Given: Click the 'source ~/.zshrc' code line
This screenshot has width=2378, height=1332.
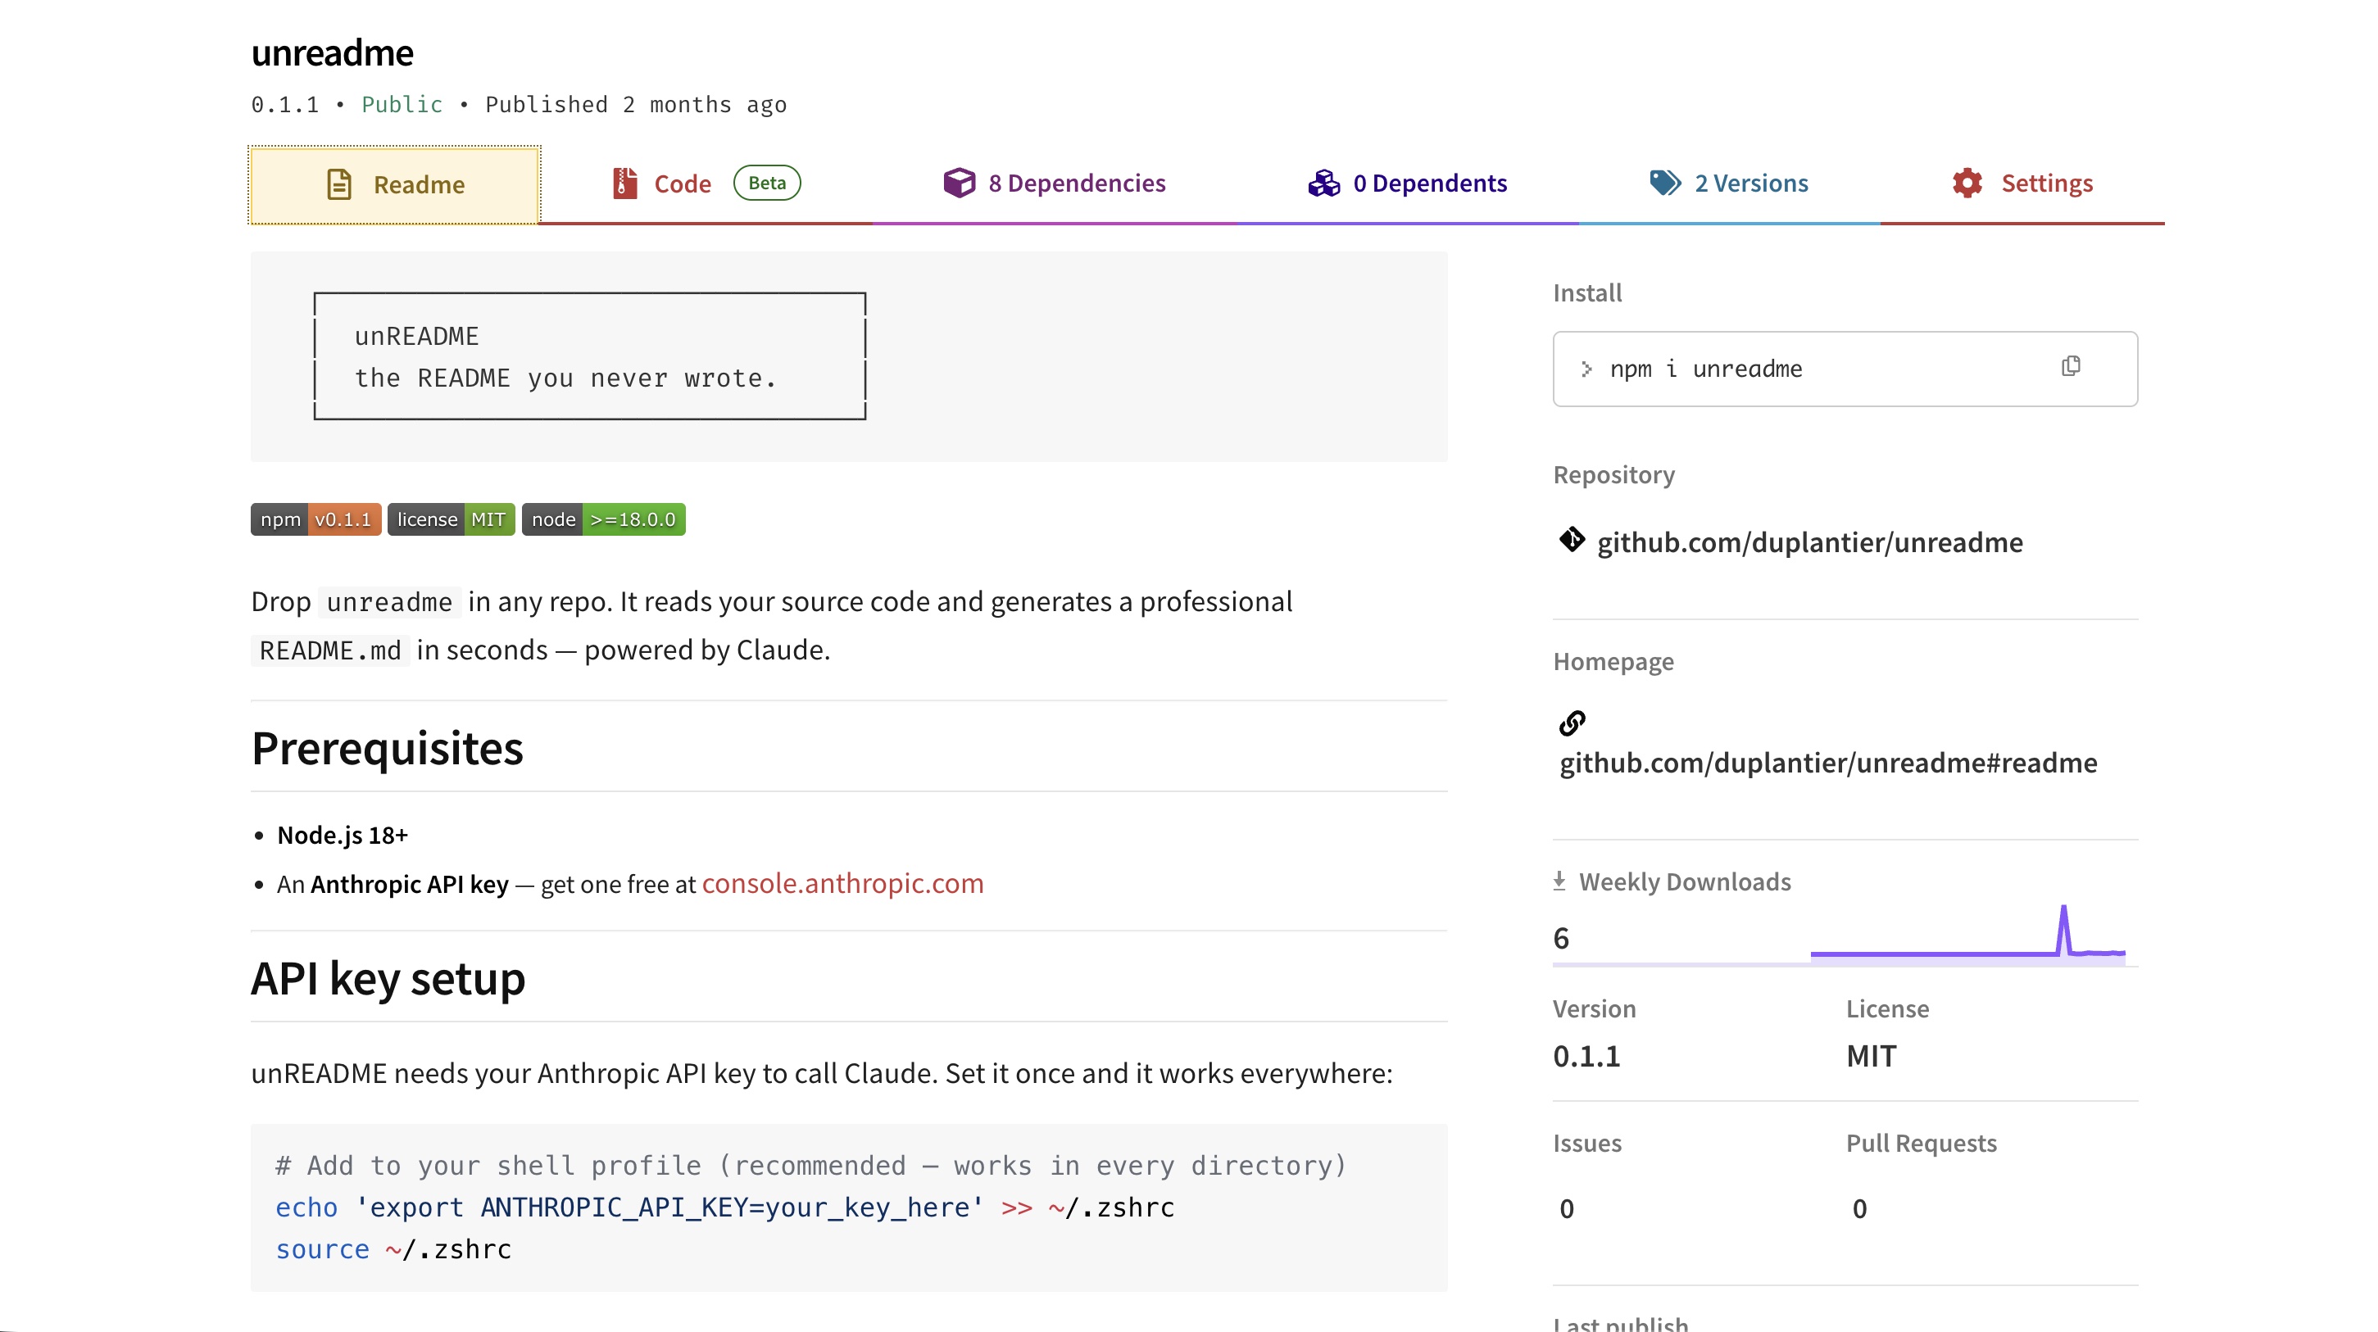Looking at the screenshot, I should point(393,1249).
